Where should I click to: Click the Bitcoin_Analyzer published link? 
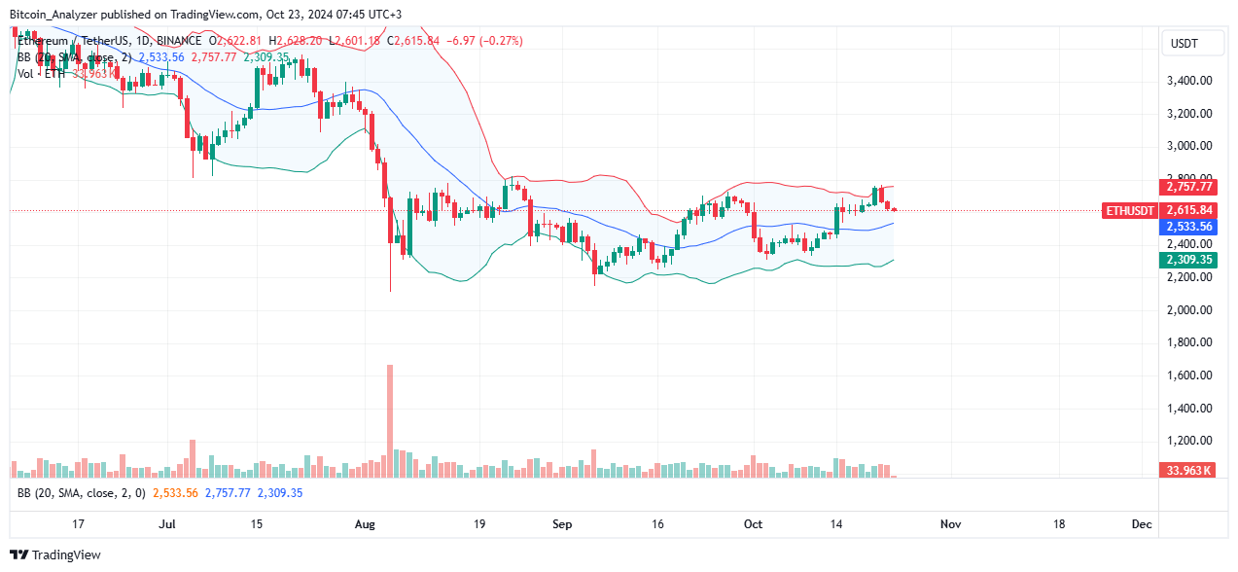55,15
